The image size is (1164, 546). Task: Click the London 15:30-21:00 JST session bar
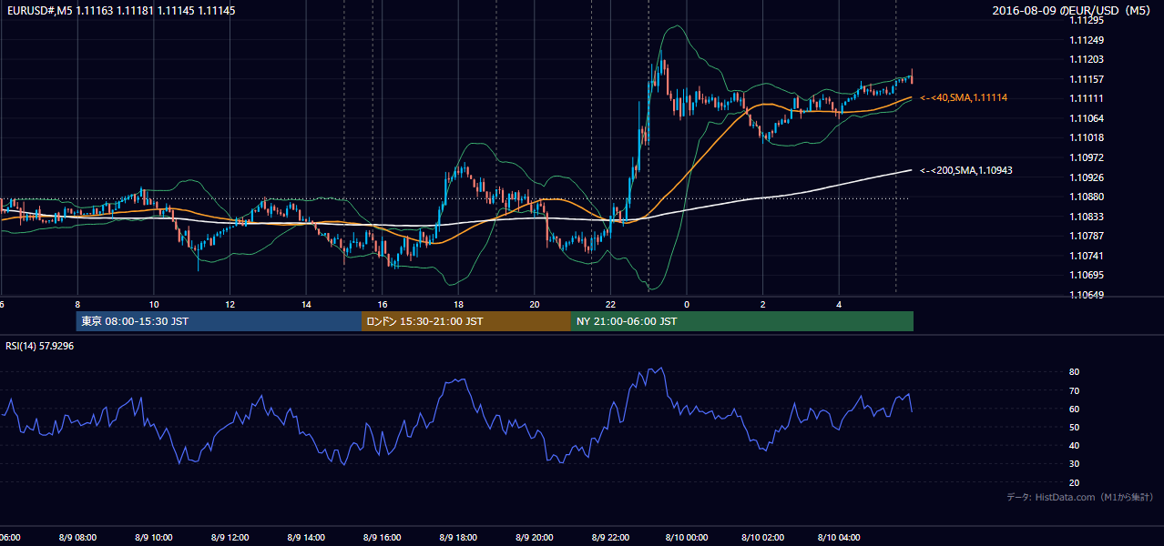466,321
